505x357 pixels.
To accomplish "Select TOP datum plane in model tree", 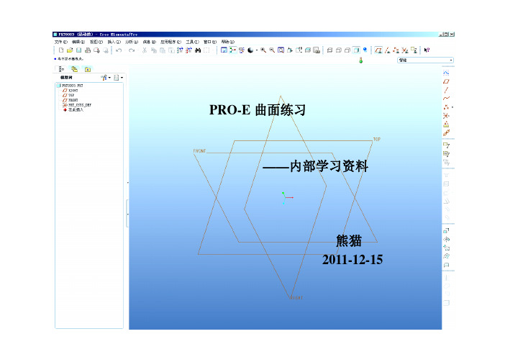I will pos(68,96).
